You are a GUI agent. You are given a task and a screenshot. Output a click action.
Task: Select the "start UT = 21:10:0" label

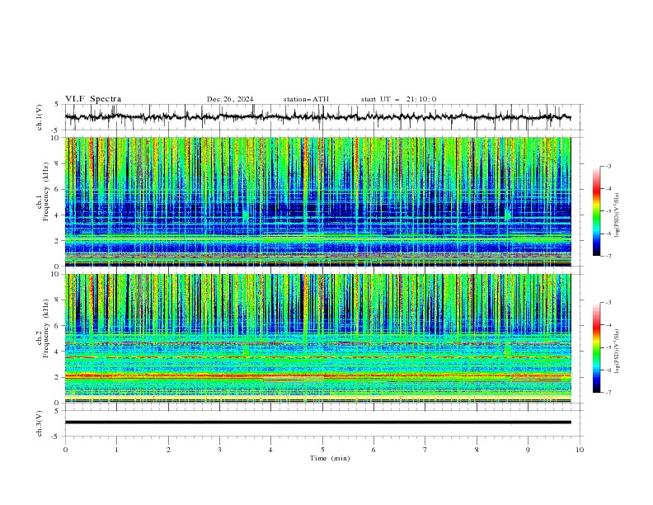coord(398,99)
